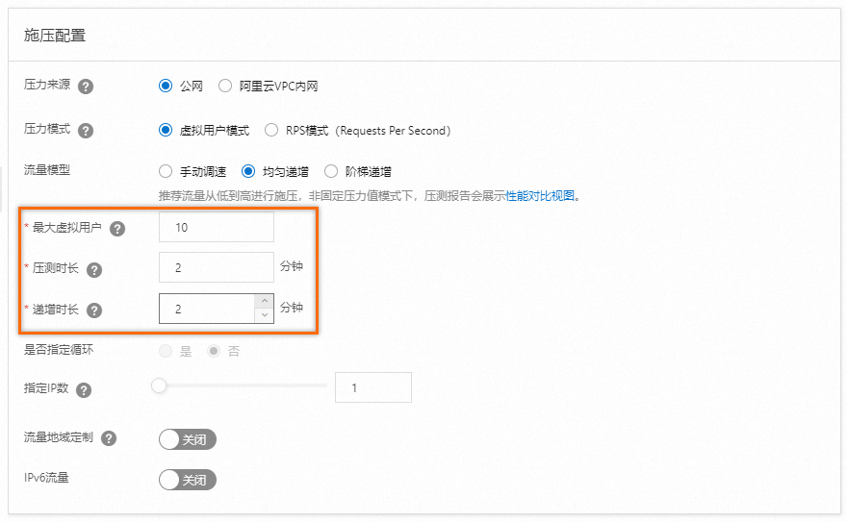Open help icon beside 指定IP数
Viewport: 847px width, 522px height.
(84, 390)
